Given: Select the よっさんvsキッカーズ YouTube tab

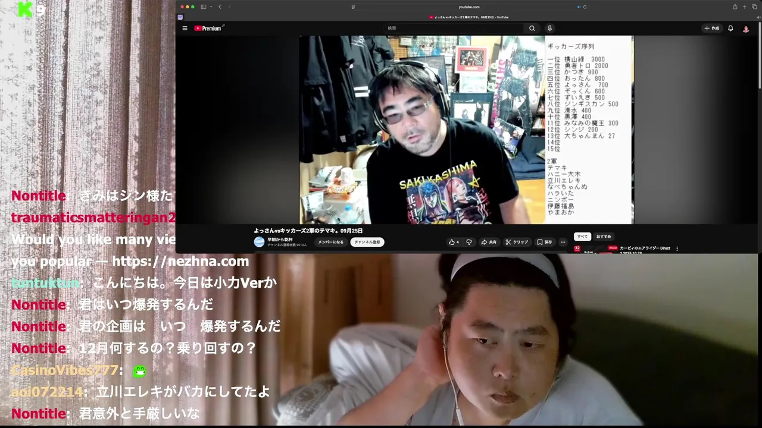Looking at the screenshot, I should (469, 17).
